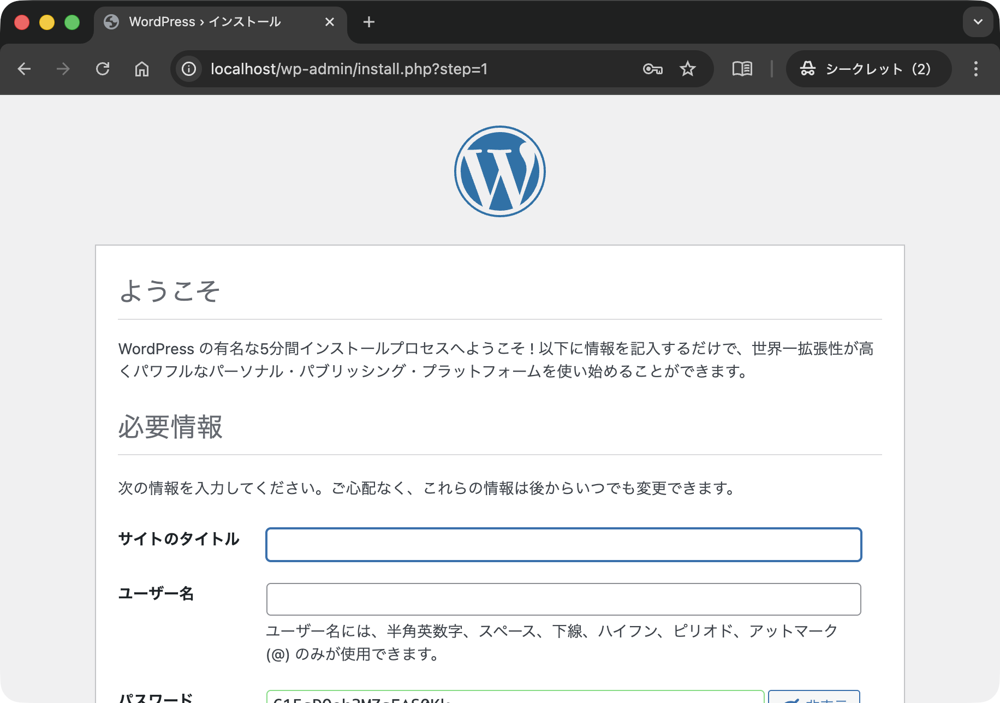Open reading mode book icon
The width and height of the screenshot is (1000, 703).
(x=742, y=69)
